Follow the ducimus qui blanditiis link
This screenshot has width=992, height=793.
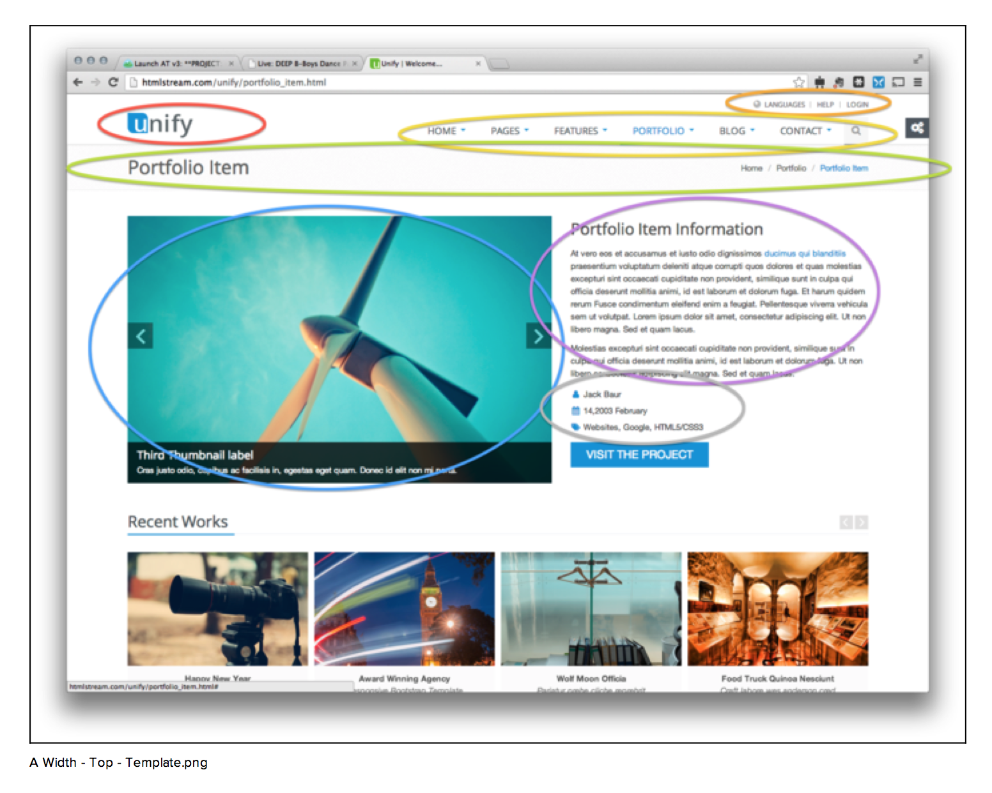[x=805, y=253]
